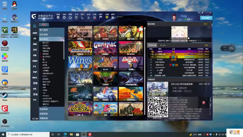The width and height of the screenshot is (243, 137).
Task: Open the 会员 member icon in toolbar
Action: click(x=88, y=18)
